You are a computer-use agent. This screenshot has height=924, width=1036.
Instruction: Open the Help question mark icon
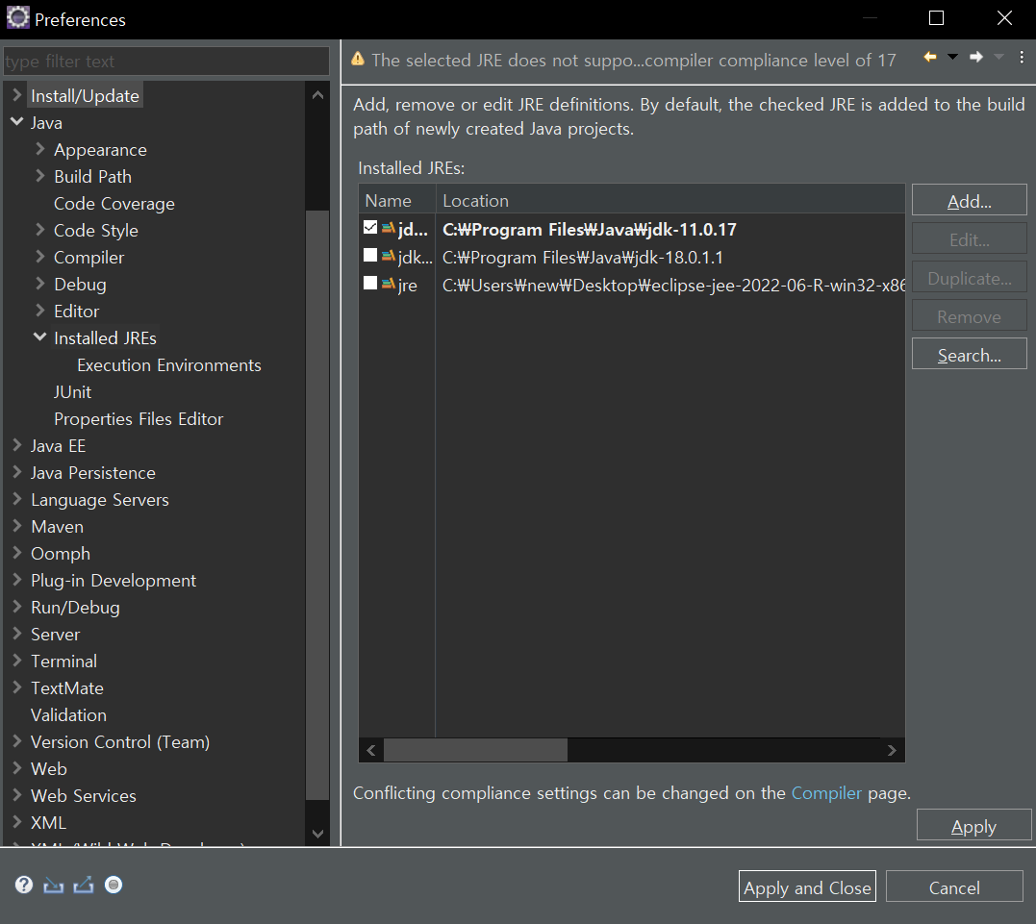coord(24,885)
